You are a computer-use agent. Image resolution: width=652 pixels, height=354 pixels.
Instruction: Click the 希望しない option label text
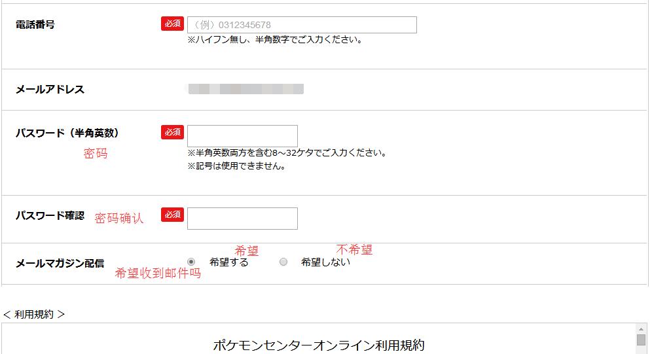[x=325, y=262]
